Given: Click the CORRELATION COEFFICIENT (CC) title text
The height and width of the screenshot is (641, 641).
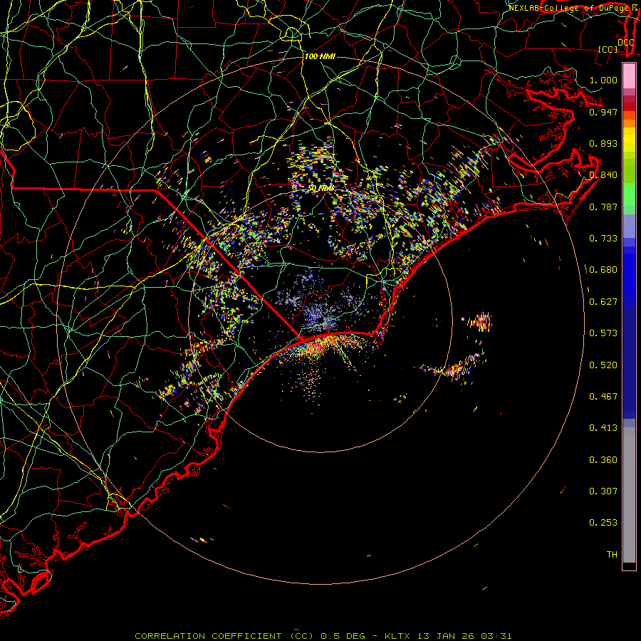Looking at the screenshot, I should pyautogui.click(x=225, y=636).
